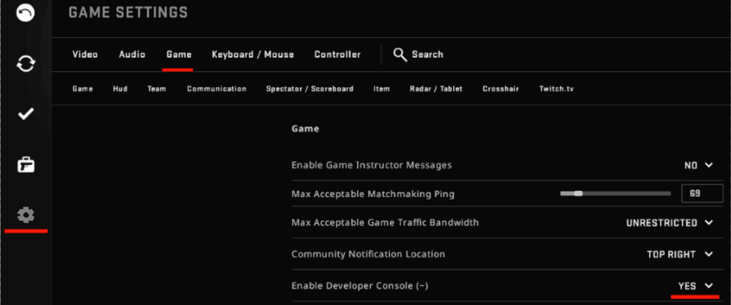
Task: Jump to Crosshair settings section
Action: (501, 89)
